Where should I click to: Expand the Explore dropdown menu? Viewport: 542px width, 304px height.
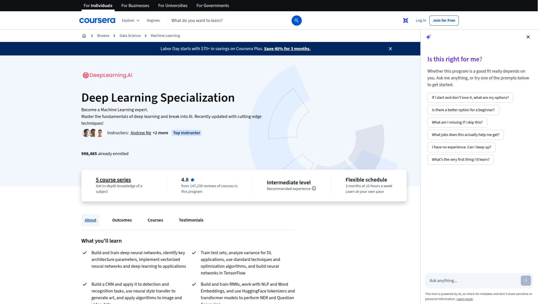131,21
